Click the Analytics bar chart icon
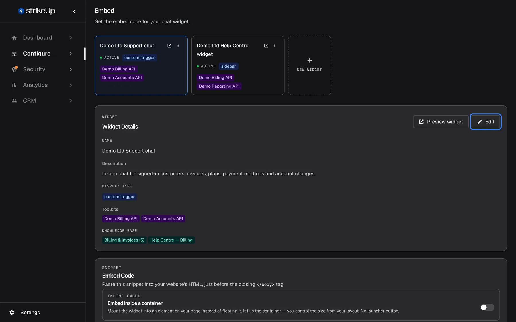This screenshot has height=322, width=516. (14, 85)
